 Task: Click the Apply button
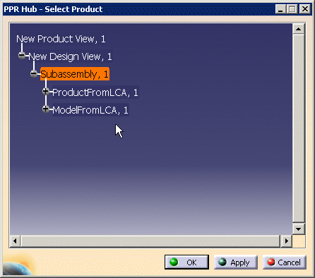(x=236, y=262)
